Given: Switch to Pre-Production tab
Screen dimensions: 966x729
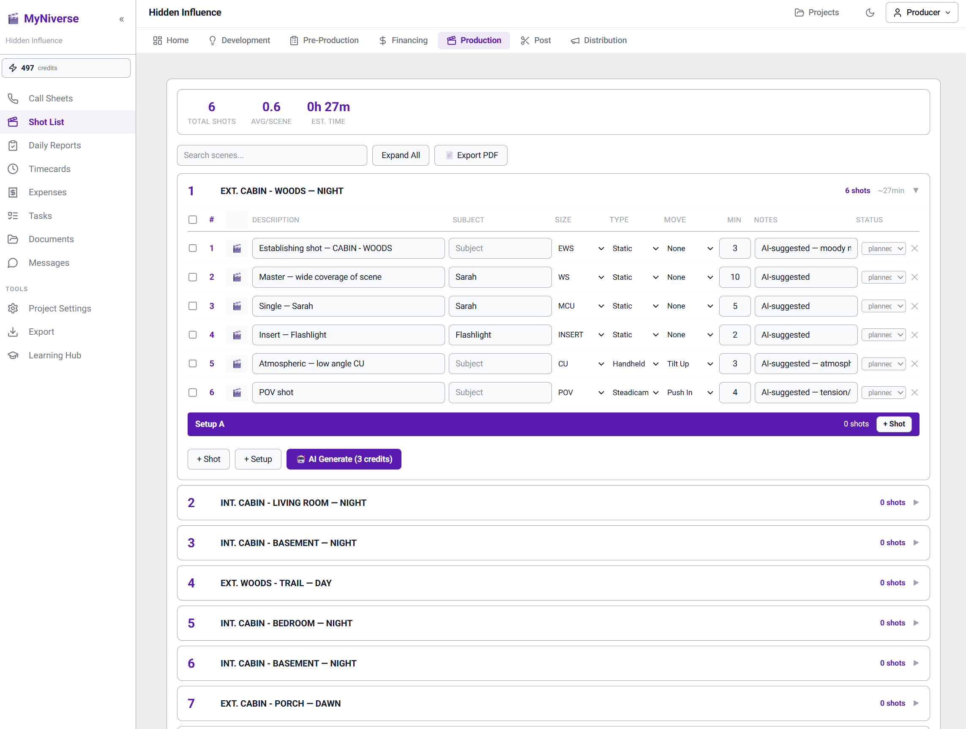Looking at the screenshot, I should (324, 41).
